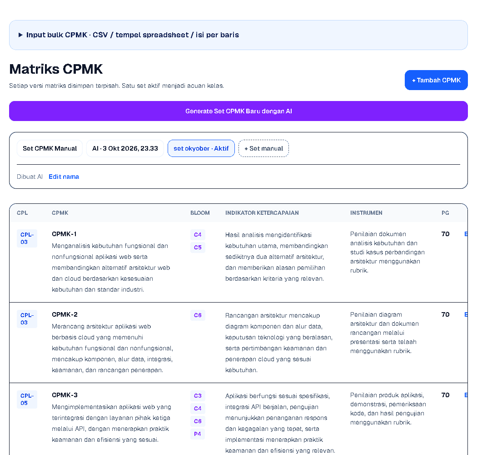Click the C6 Bloom tag in CPMK-2 row
Screen dimensions: 477x455
click(198, 315)
